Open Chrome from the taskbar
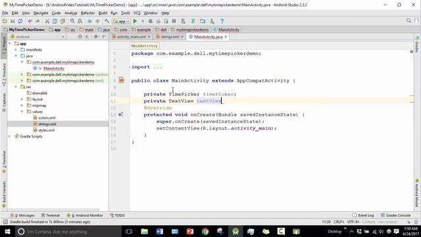The width and height of the screenshot is (421, 237). (x=205, y=231)
